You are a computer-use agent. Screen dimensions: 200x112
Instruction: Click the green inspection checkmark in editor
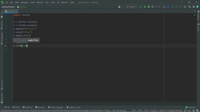[194, 15]
